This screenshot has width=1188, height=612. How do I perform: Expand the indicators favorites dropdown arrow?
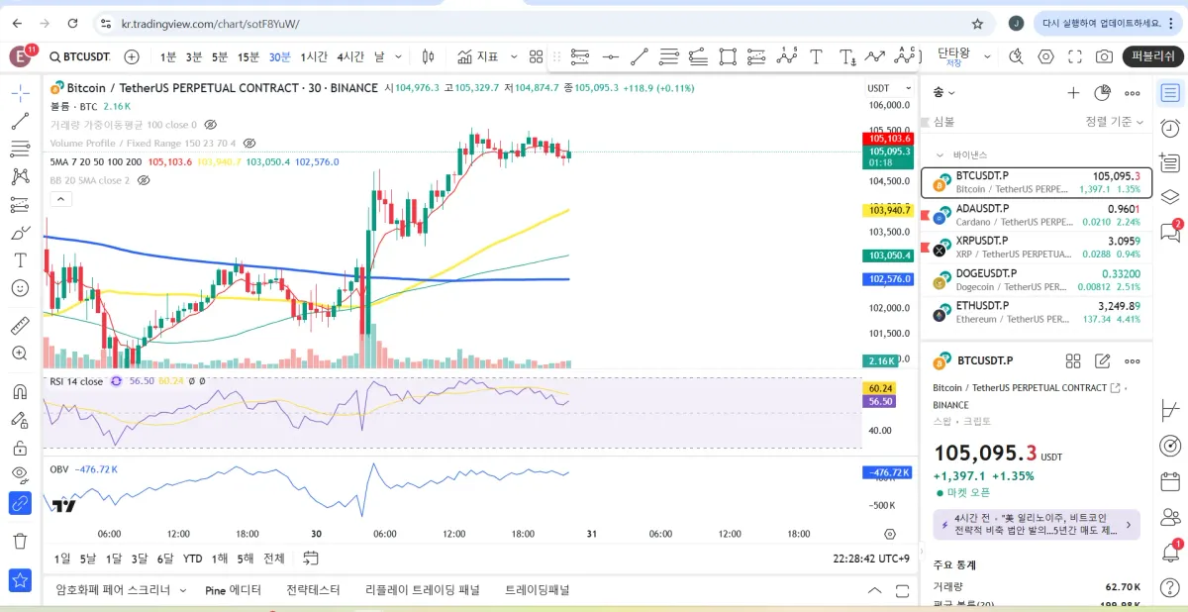tap(513, 56)
